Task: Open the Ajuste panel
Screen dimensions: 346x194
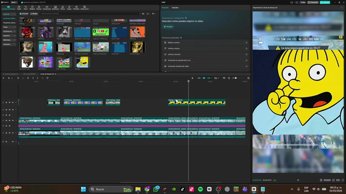Action: [x=69, y=8]
